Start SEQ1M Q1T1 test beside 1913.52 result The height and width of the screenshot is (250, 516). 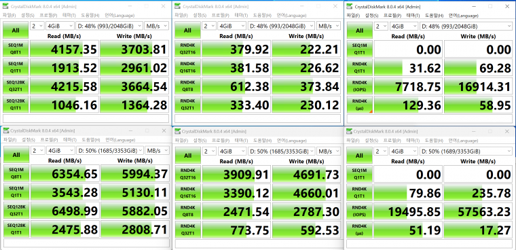pos(16,67)
